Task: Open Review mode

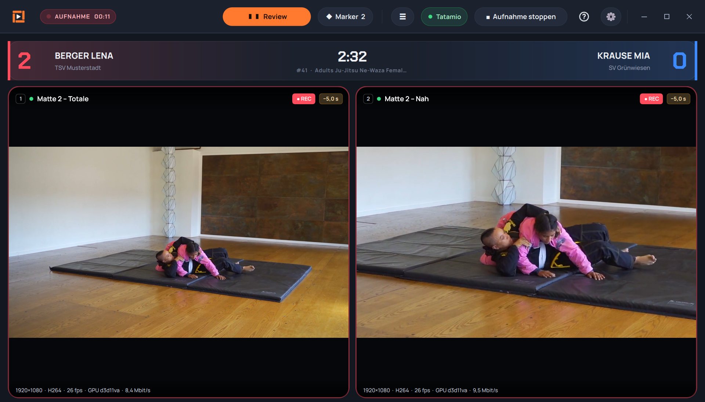Action: [267, 17]
